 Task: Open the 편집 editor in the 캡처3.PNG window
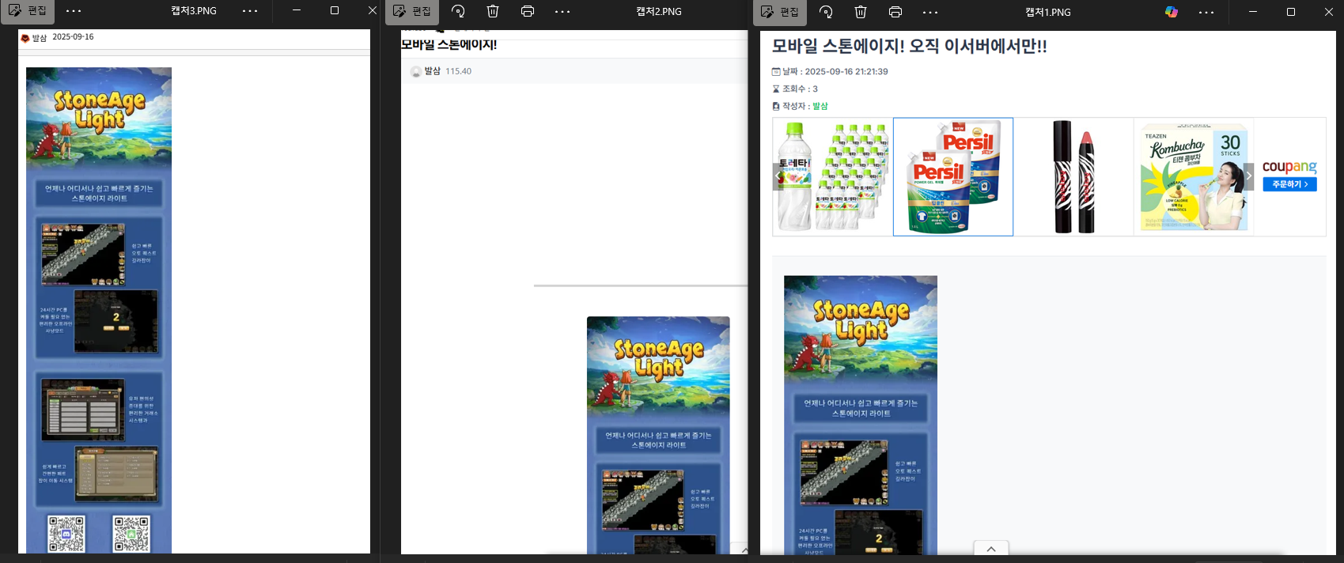(x=27, y=11)
